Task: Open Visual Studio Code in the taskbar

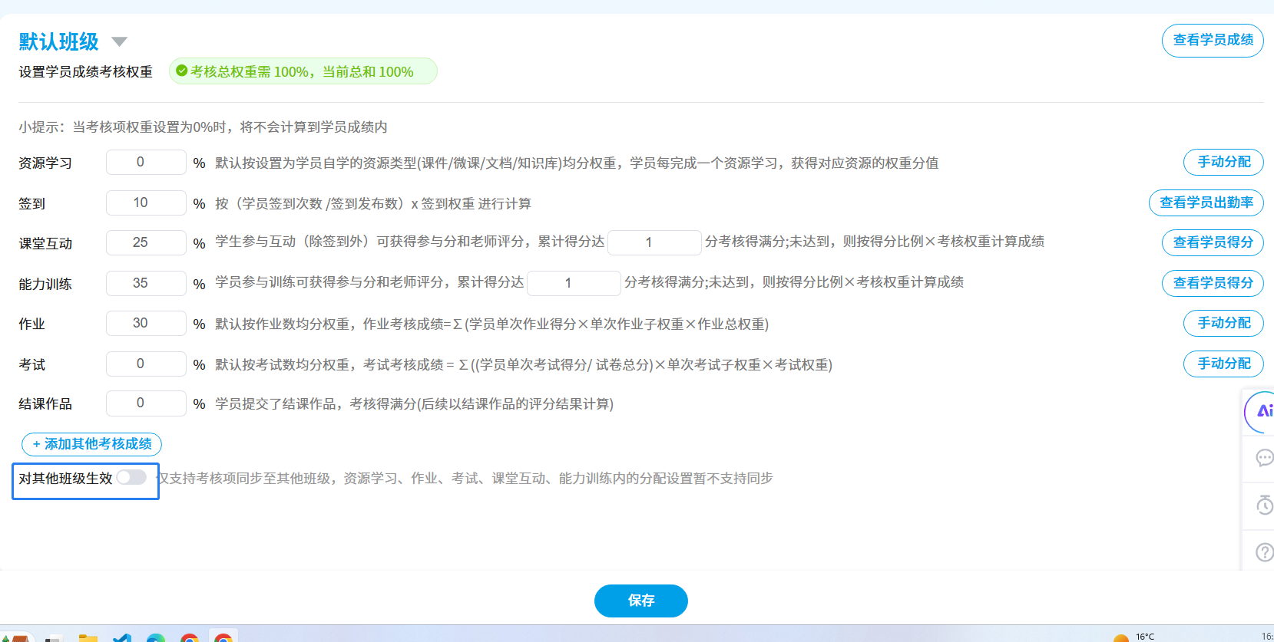Action: pyautogui.click(x=122, y=637)
